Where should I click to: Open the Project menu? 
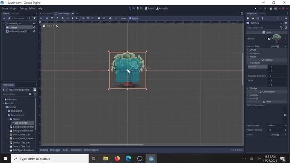pyautogui.click(x=14, y=8)
